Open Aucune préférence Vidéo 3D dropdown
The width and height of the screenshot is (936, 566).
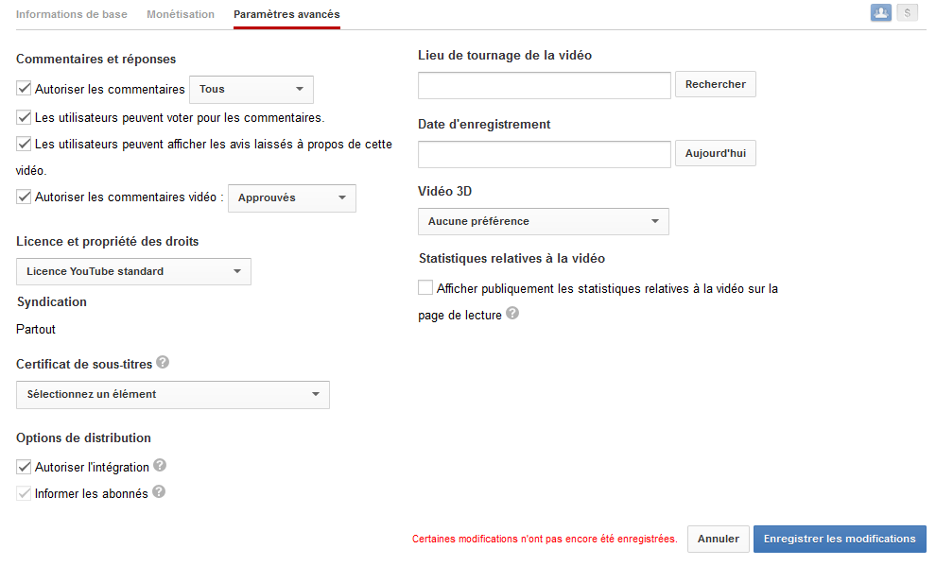(x=544, y=221)
